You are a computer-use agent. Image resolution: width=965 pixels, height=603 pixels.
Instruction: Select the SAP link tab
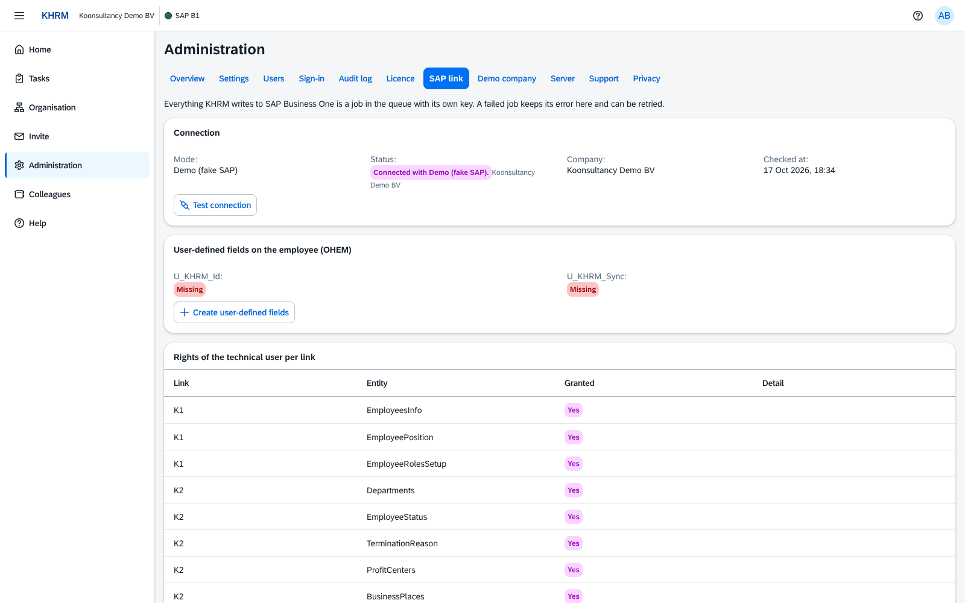click(x=446, y=78)
